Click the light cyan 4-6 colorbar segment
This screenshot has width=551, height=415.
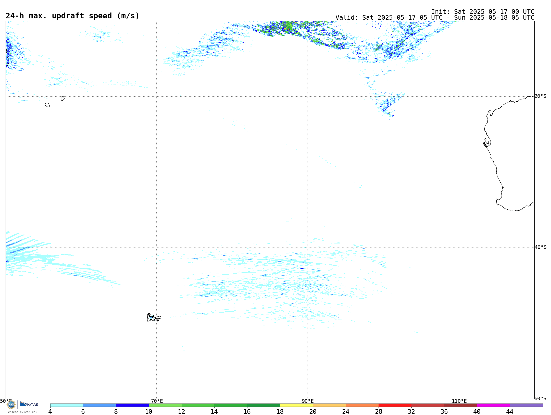pos(67,405)
